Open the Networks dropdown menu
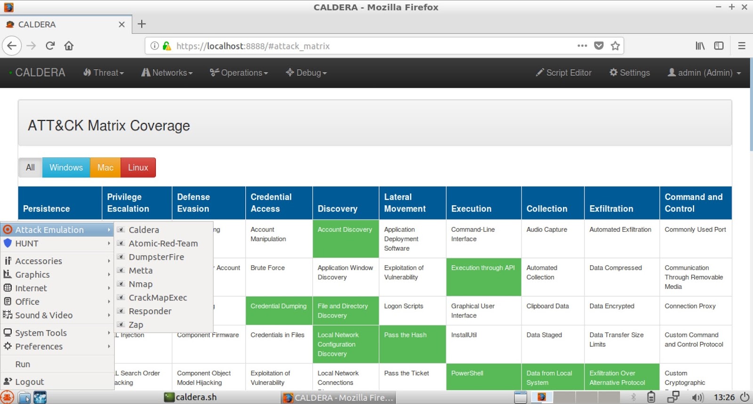The image size is (753, 404). [167, 73]
